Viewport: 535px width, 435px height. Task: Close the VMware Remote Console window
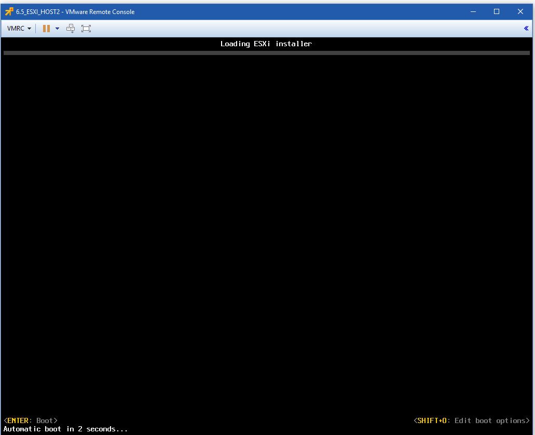[520, 11]
